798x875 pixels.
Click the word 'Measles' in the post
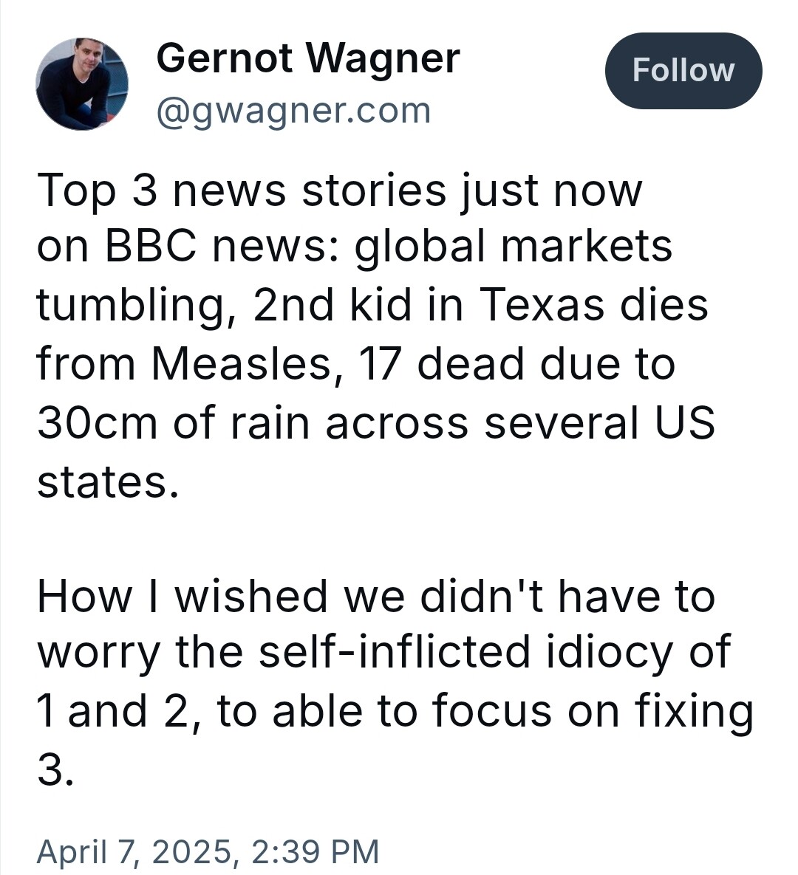pyautogui.click(x=242, y=364)
